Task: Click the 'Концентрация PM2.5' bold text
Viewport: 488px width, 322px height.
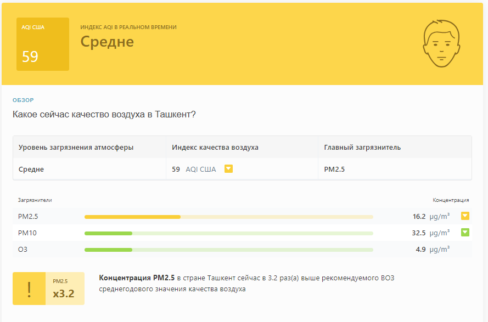Action: [x=137, y=278]
